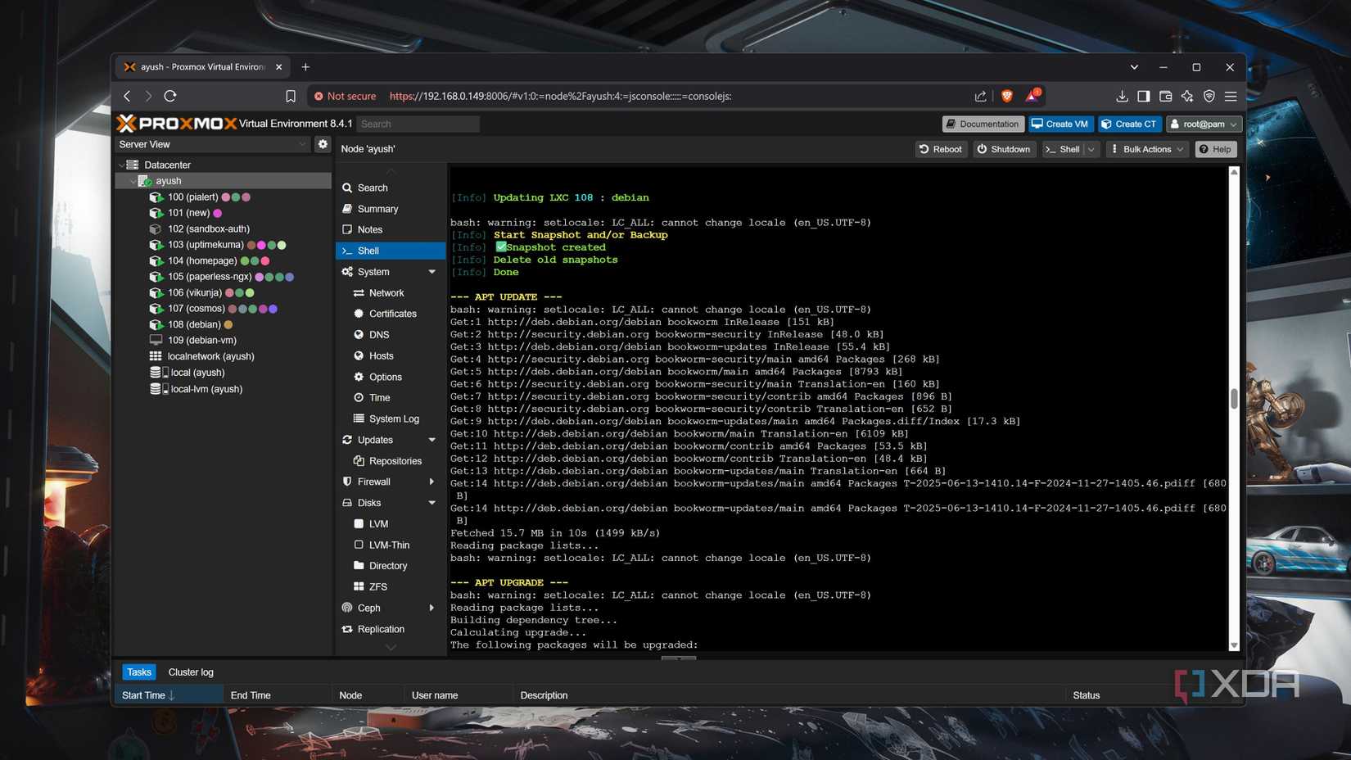Image resolution: width=1351 pixels, height=760 pixels.
Task: Open Replication settings
Action: coord(382,629)
